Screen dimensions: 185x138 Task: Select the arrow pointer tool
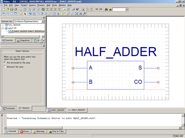[25, 14]
